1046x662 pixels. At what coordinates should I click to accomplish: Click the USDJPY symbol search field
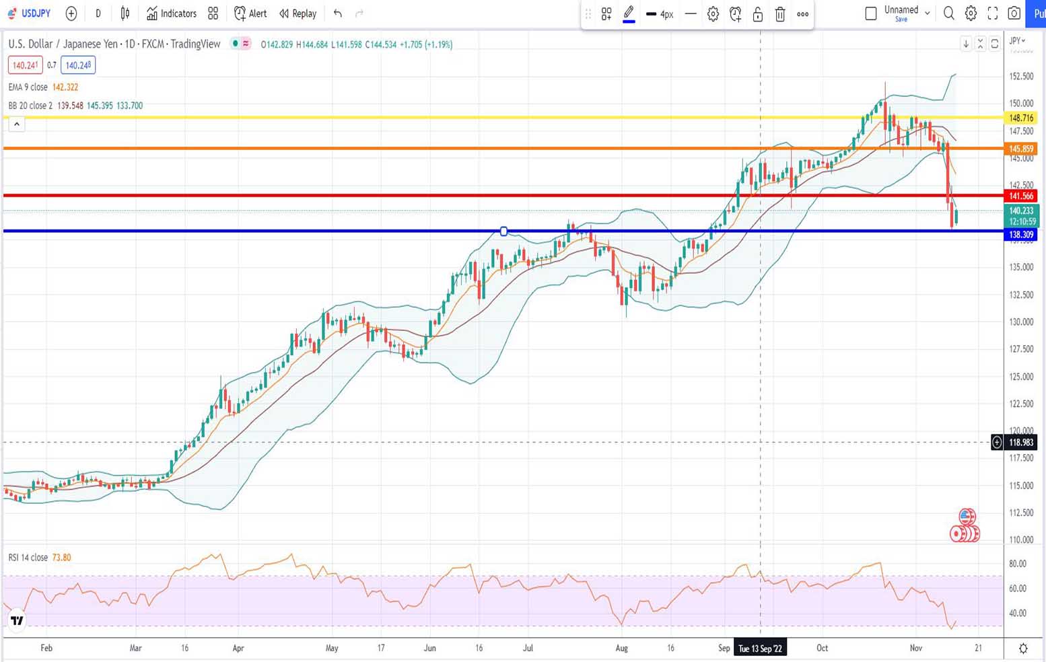(30, 13)
